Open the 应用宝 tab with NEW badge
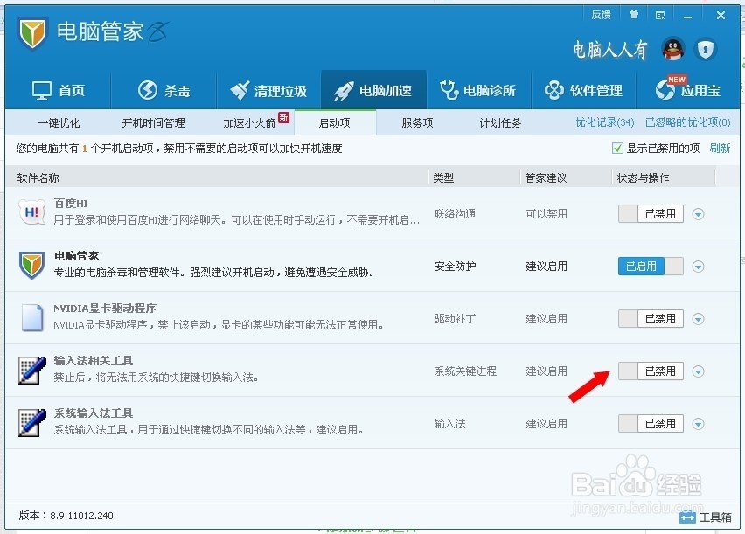 coord(688,89)
